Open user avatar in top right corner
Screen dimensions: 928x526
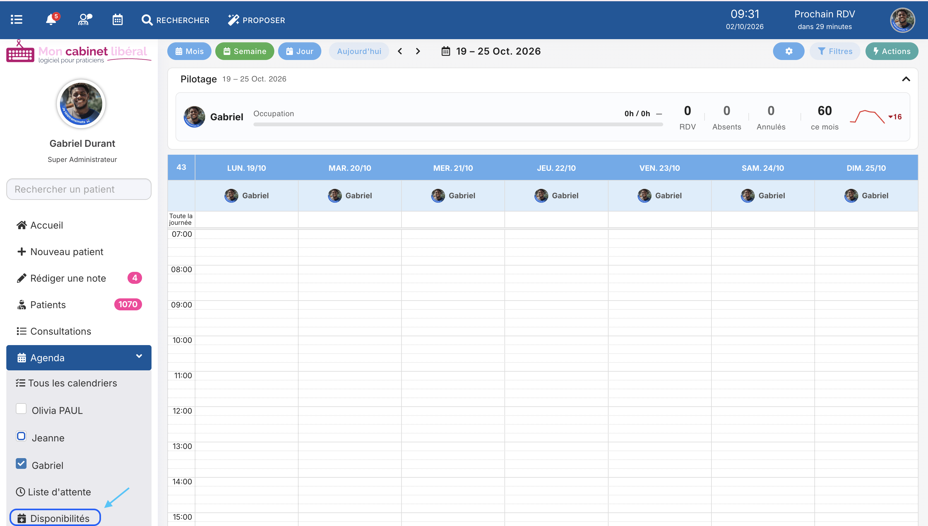coord(902,20)
